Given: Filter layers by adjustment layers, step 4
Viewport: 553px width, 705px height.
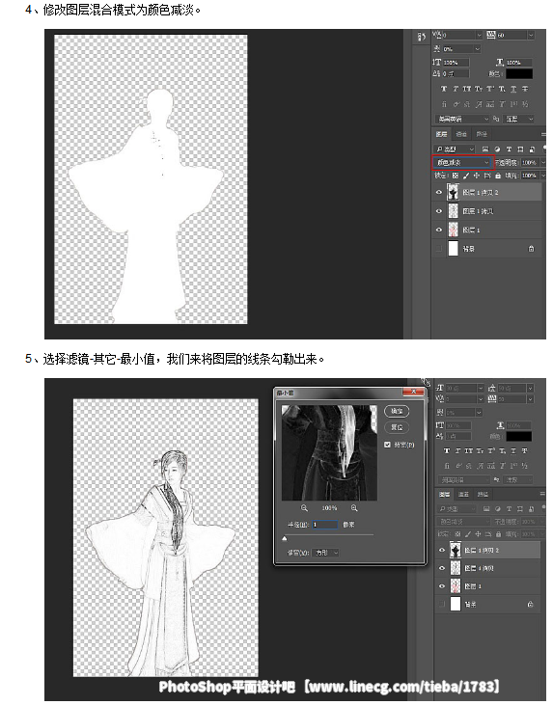Looking at the screenshot, I should point(497,149).
